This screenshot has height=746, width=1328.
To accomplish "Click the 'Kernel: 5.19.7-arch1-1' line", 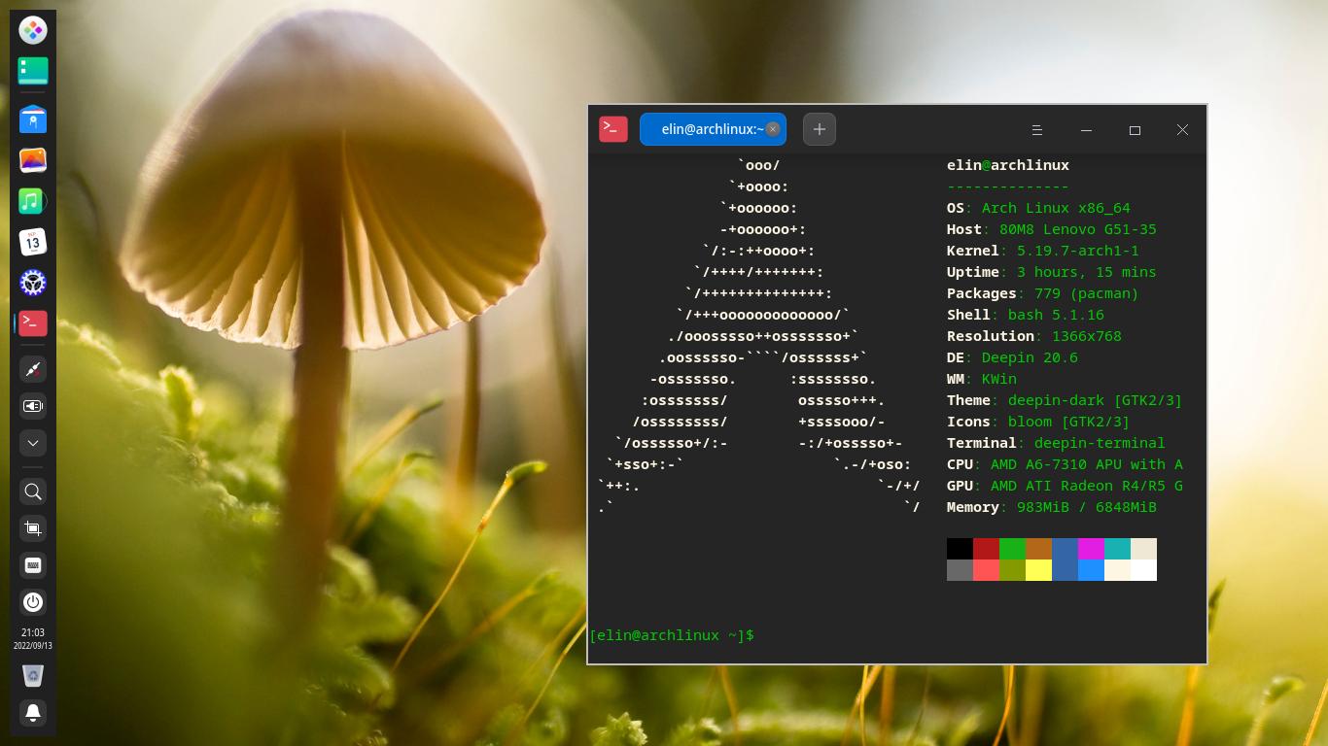I will tap(1043, 251).
